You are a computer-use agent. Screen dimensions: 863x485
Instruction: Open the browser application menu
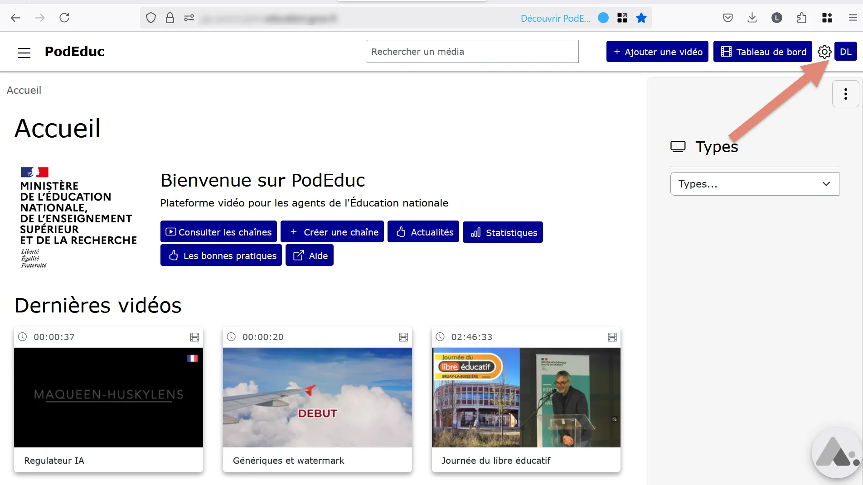[853, 18]
